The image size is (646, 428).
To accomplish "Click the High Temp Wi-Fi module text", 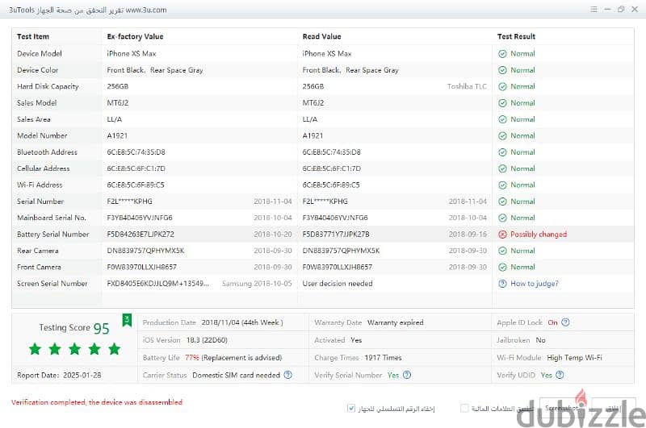I will tap(574, 358).
